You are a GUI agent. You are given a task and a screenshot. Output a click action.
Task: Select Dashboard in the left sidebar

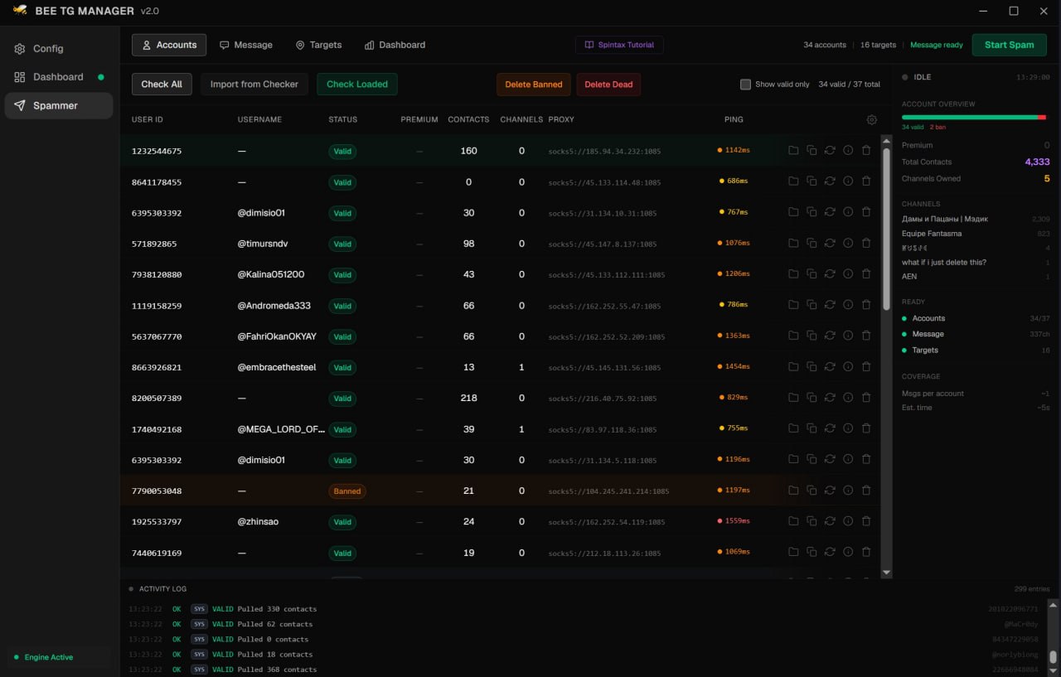click(x=58, y=77)
